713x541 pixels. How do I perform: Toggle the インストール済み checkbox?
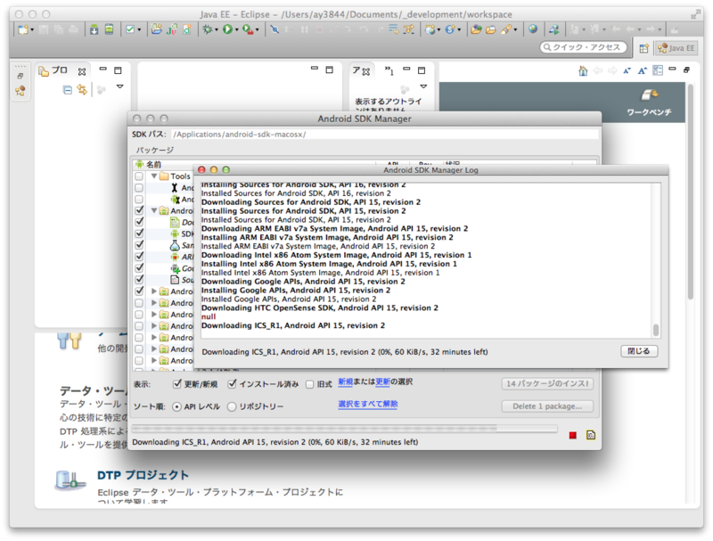(232, 384)
